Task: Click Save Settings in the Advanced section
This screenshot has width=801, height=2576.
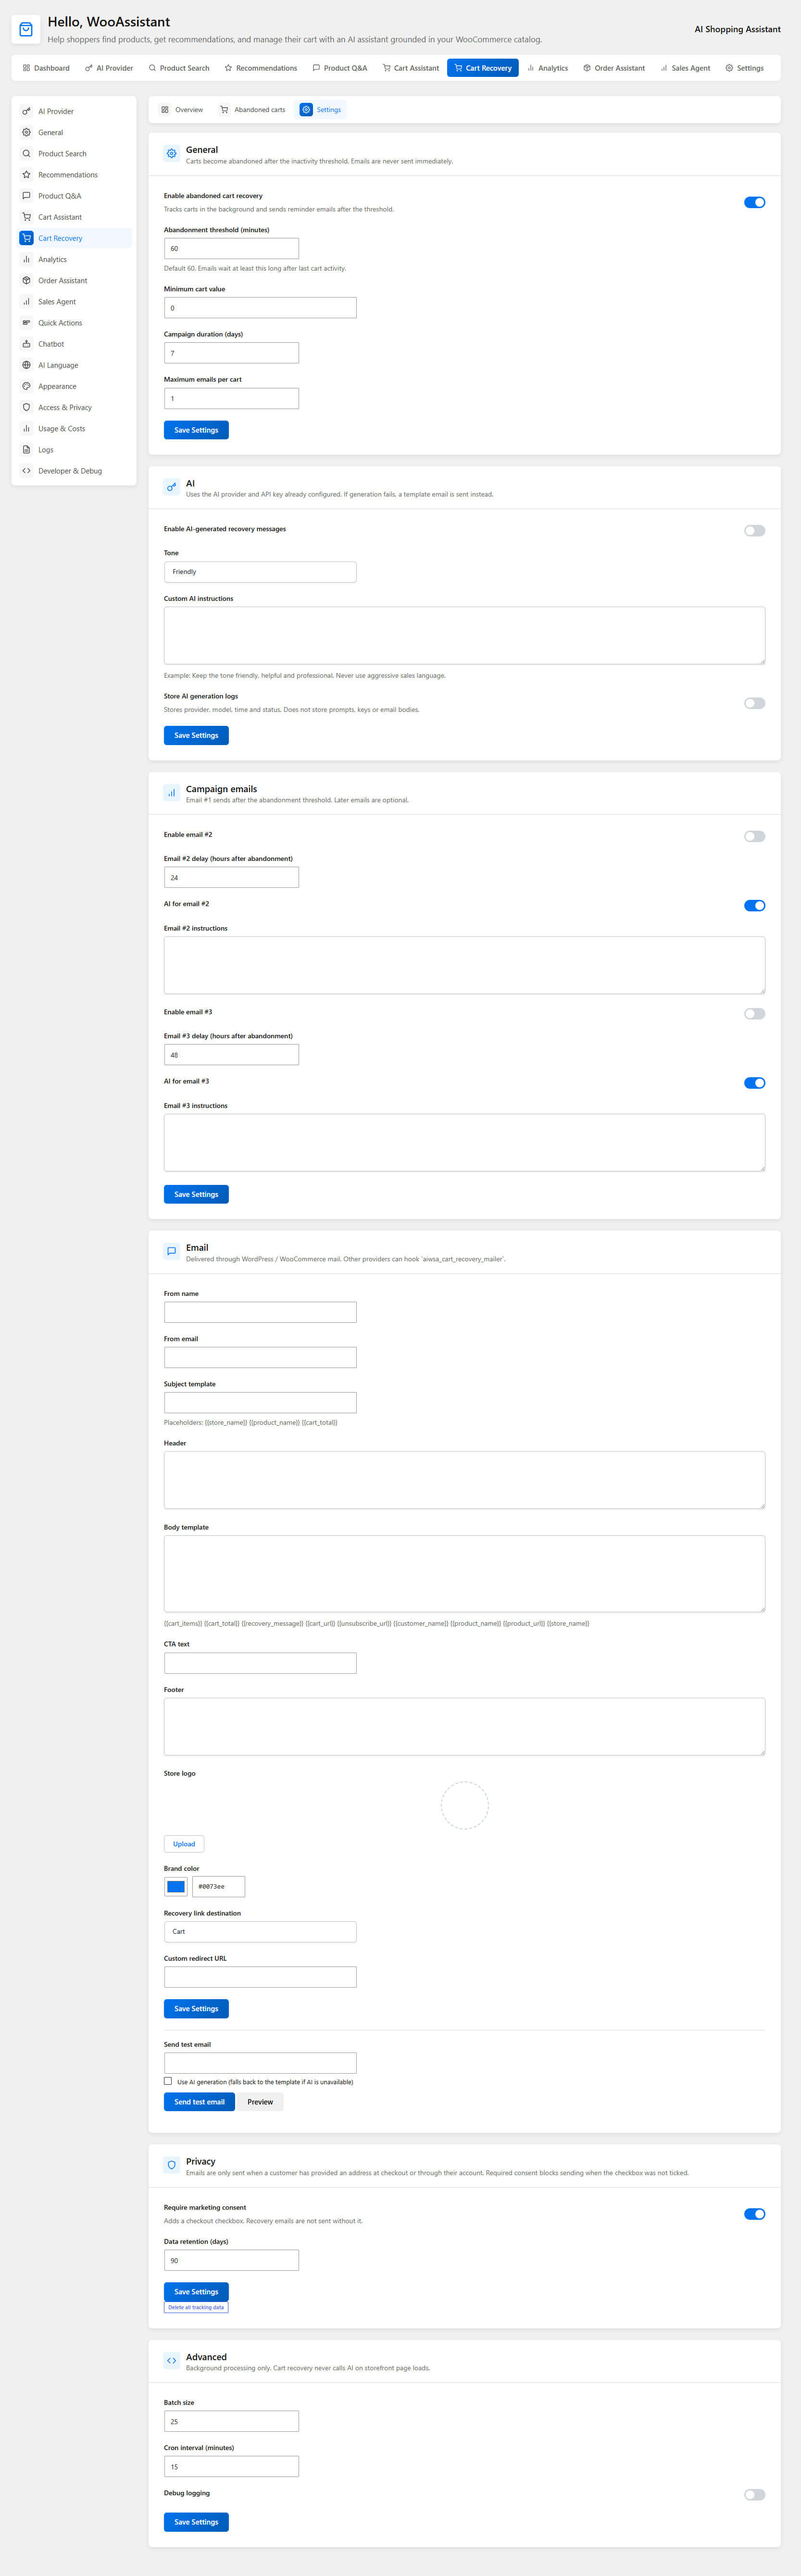Action: coord(196,2523)
